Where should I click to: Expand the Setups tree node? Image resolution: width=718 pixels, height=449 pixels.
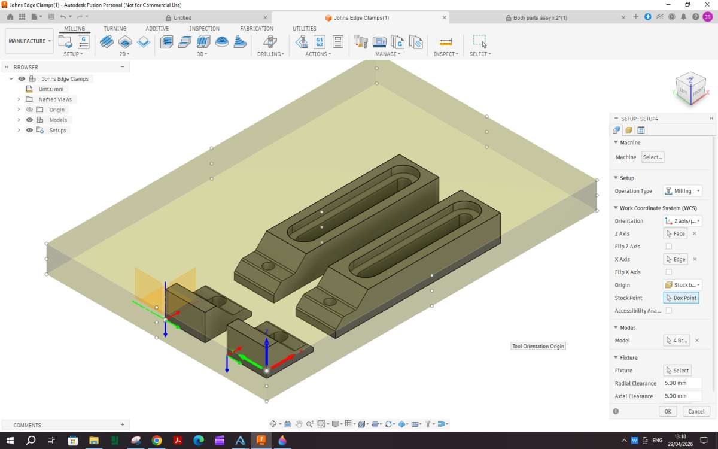pyautogui.click(x=19, y=130)
